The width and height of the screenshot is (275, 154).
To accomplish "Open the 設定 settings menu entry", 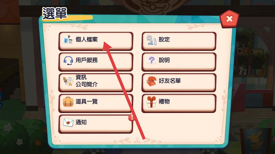I will [179, 41].
